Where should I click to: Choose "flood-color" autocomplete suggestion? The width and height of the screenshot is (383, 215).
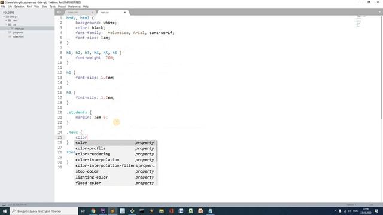[x=115, y=183]
